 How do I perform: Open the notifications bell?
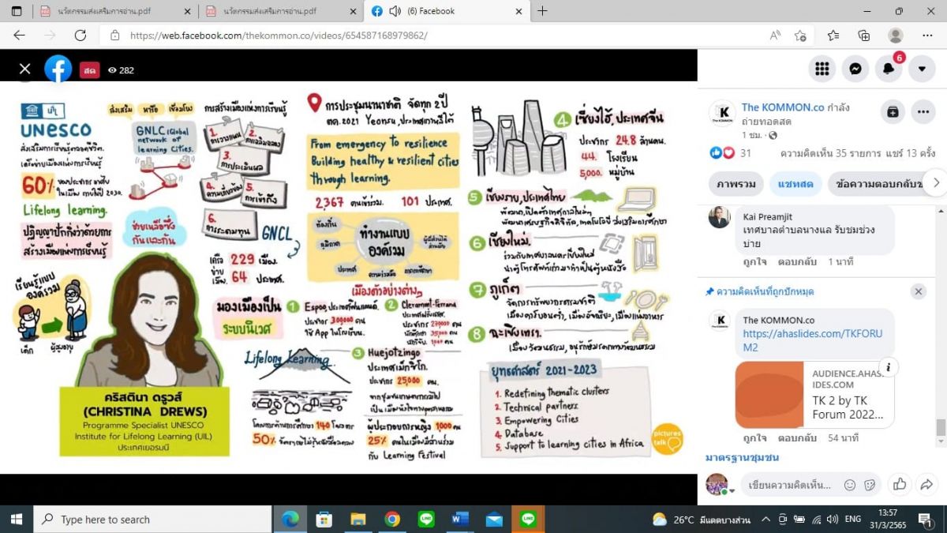click(889, 69)
